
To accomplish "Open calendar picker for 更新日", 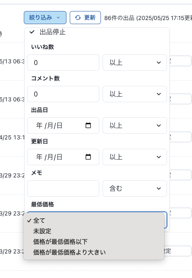I will pyautogui.click(x=88, y=157).
